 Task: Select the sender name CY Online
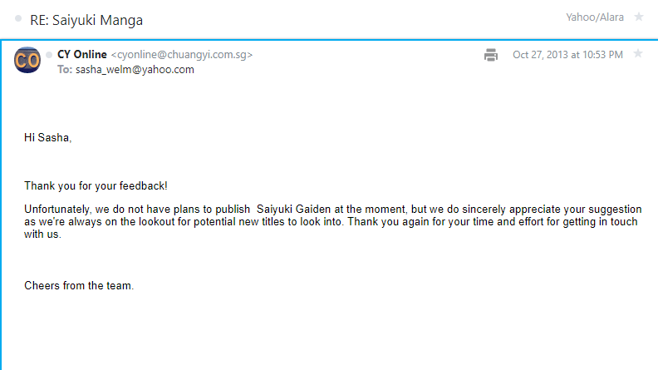pyautogui.click(x=82, y=55)
